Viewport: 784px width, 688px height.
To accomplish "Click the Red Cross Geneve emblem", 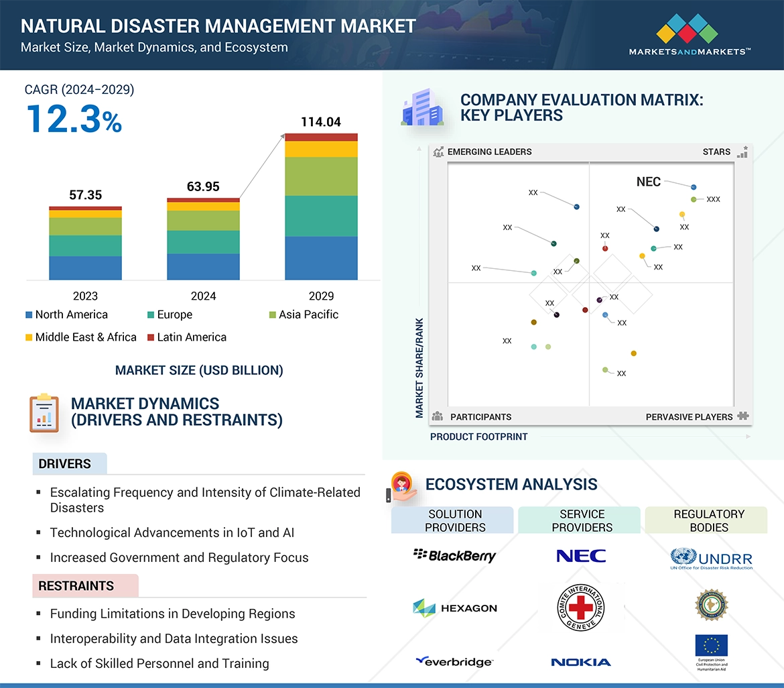I will point(581,608).
